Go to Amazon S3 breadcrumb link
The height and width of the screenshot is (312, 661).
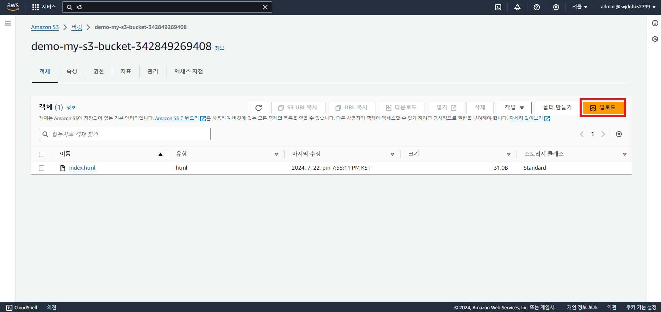click(x=45, y=27)
